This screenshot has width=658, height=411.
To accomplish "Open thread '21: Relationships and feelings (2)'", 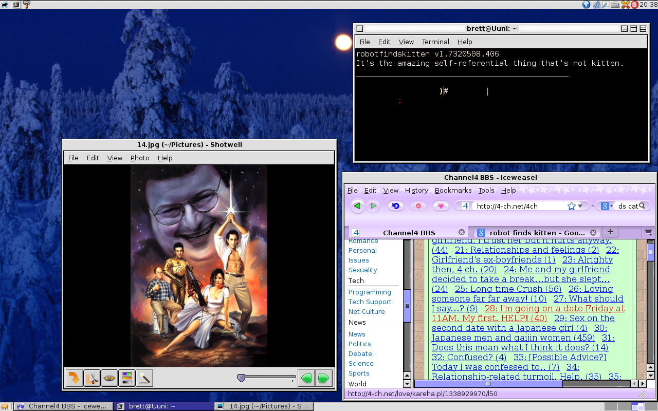I will click(x=527, y=250).
